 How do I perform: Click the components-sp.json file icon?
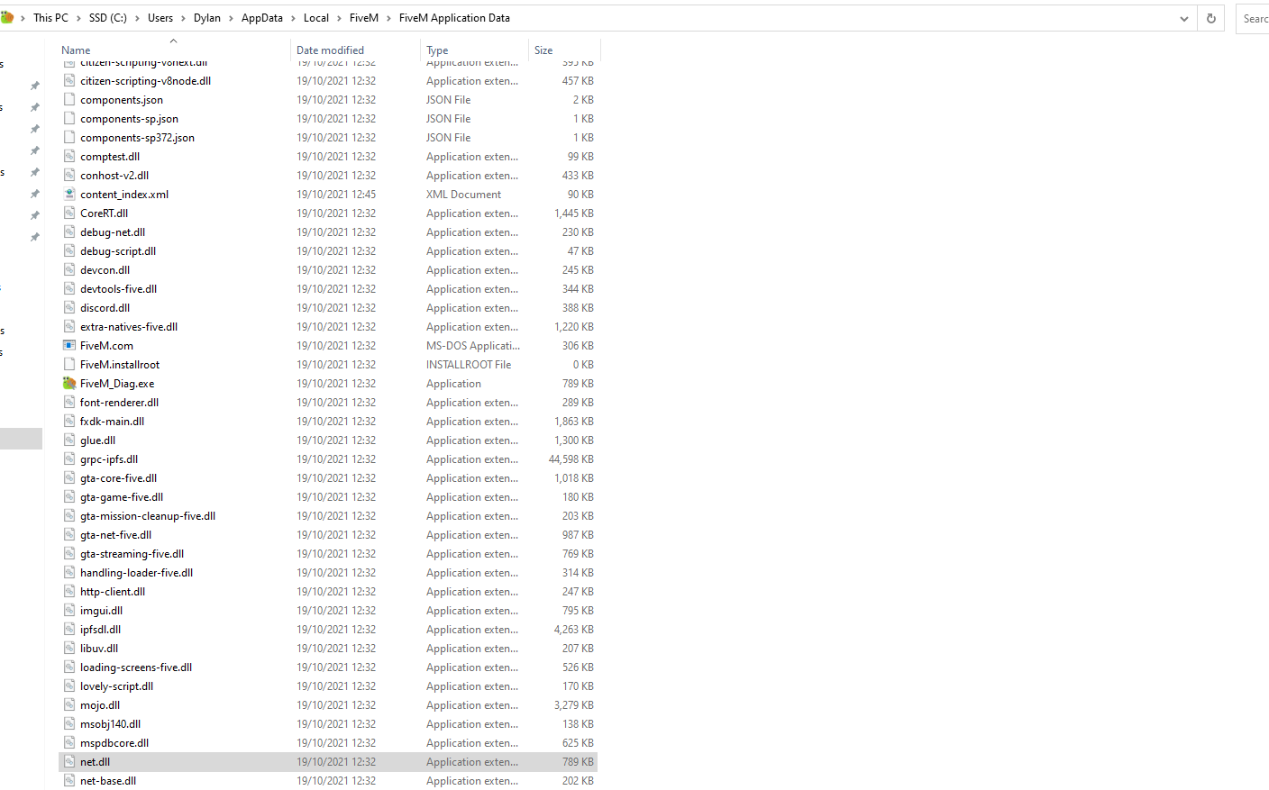click(69, 118)
